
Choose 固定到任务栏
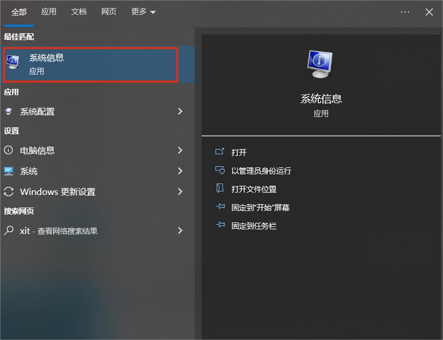pos(254,226)
